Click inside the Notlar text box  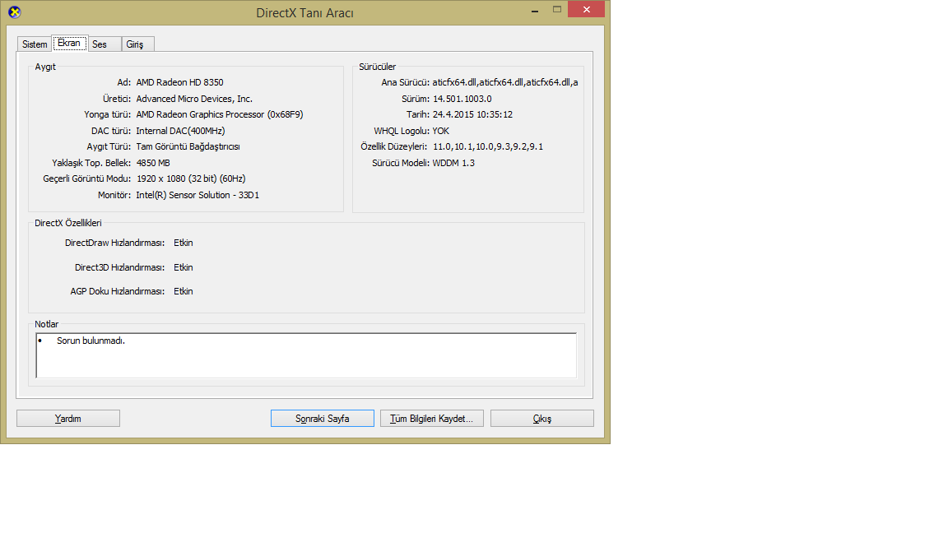point(306,355)
